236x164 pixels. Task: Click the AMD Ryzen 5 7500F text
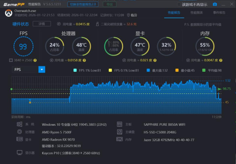[57, 132]
